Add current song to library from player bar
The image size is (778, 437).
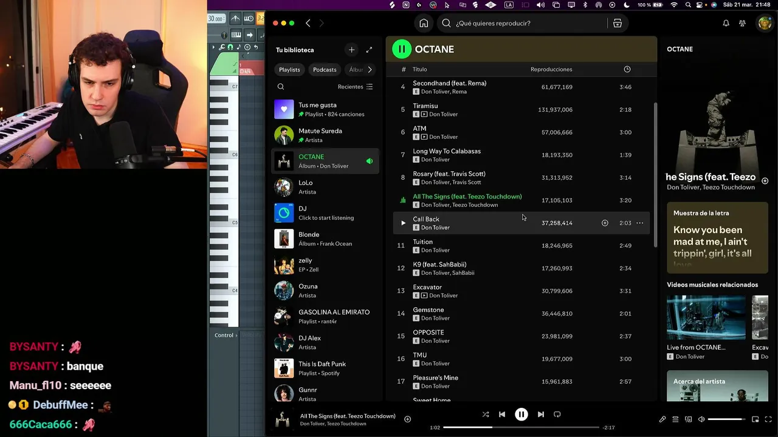(407, 419)
